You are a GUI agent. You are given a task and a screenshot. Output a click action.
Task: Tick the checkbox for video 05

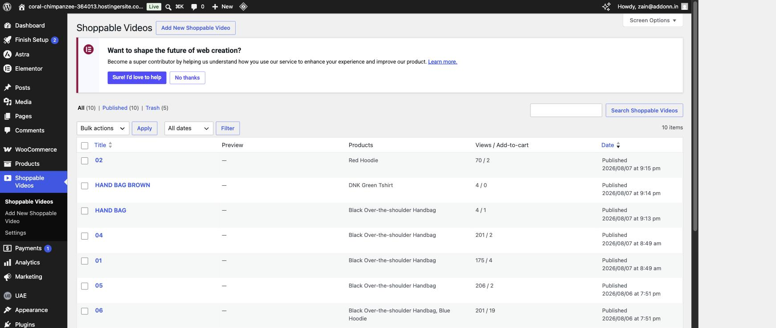click(85, 286)
